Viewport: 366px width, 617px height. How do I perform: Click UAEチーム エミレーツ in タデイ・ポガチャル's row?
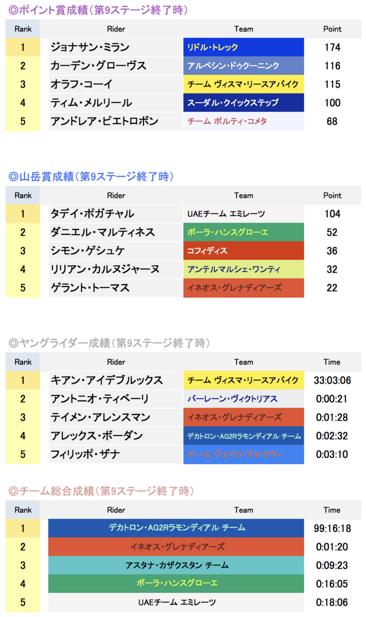(x=244, y=214)
